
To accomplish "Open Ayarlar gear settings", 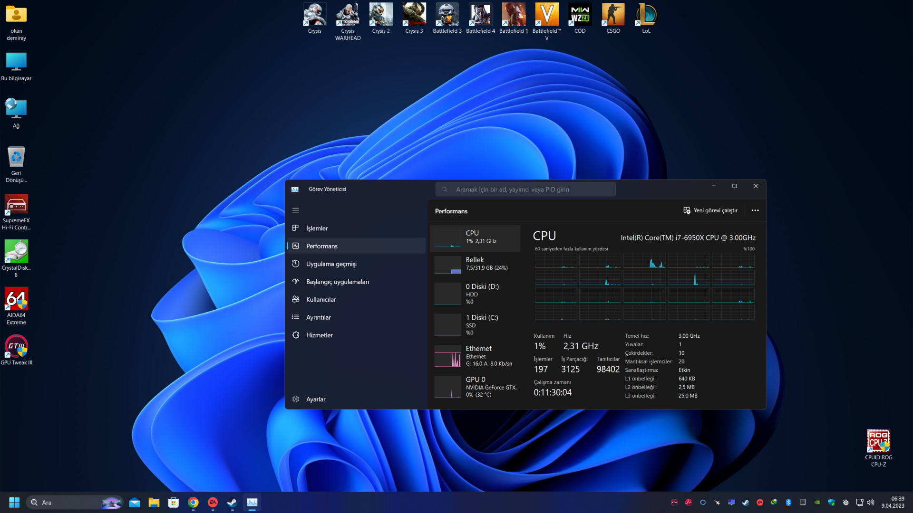I will click(296, 399).
